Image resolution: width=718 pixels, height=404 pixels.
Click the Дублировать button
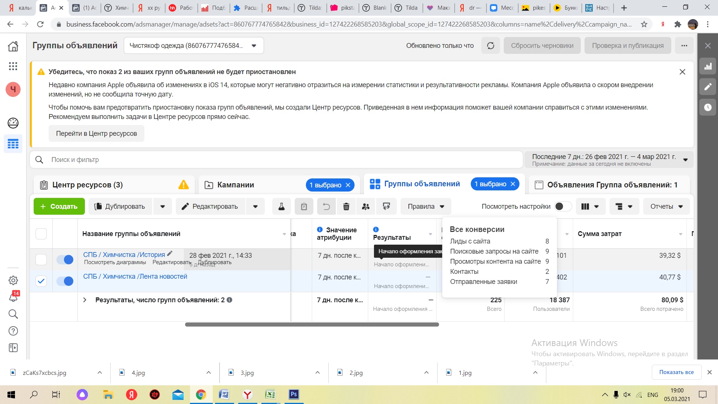(120, 206)
